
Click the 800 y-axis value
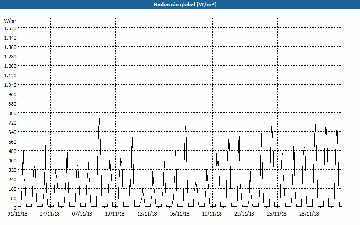coord(13,113)
